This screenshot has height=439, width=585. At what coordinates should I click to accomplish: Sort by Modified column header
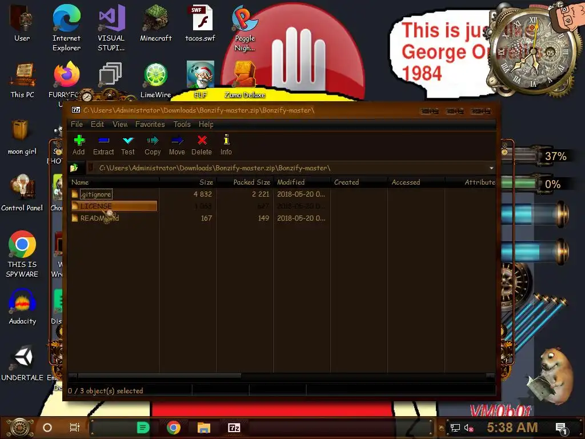pyautogui.click(x=302, y=182)
